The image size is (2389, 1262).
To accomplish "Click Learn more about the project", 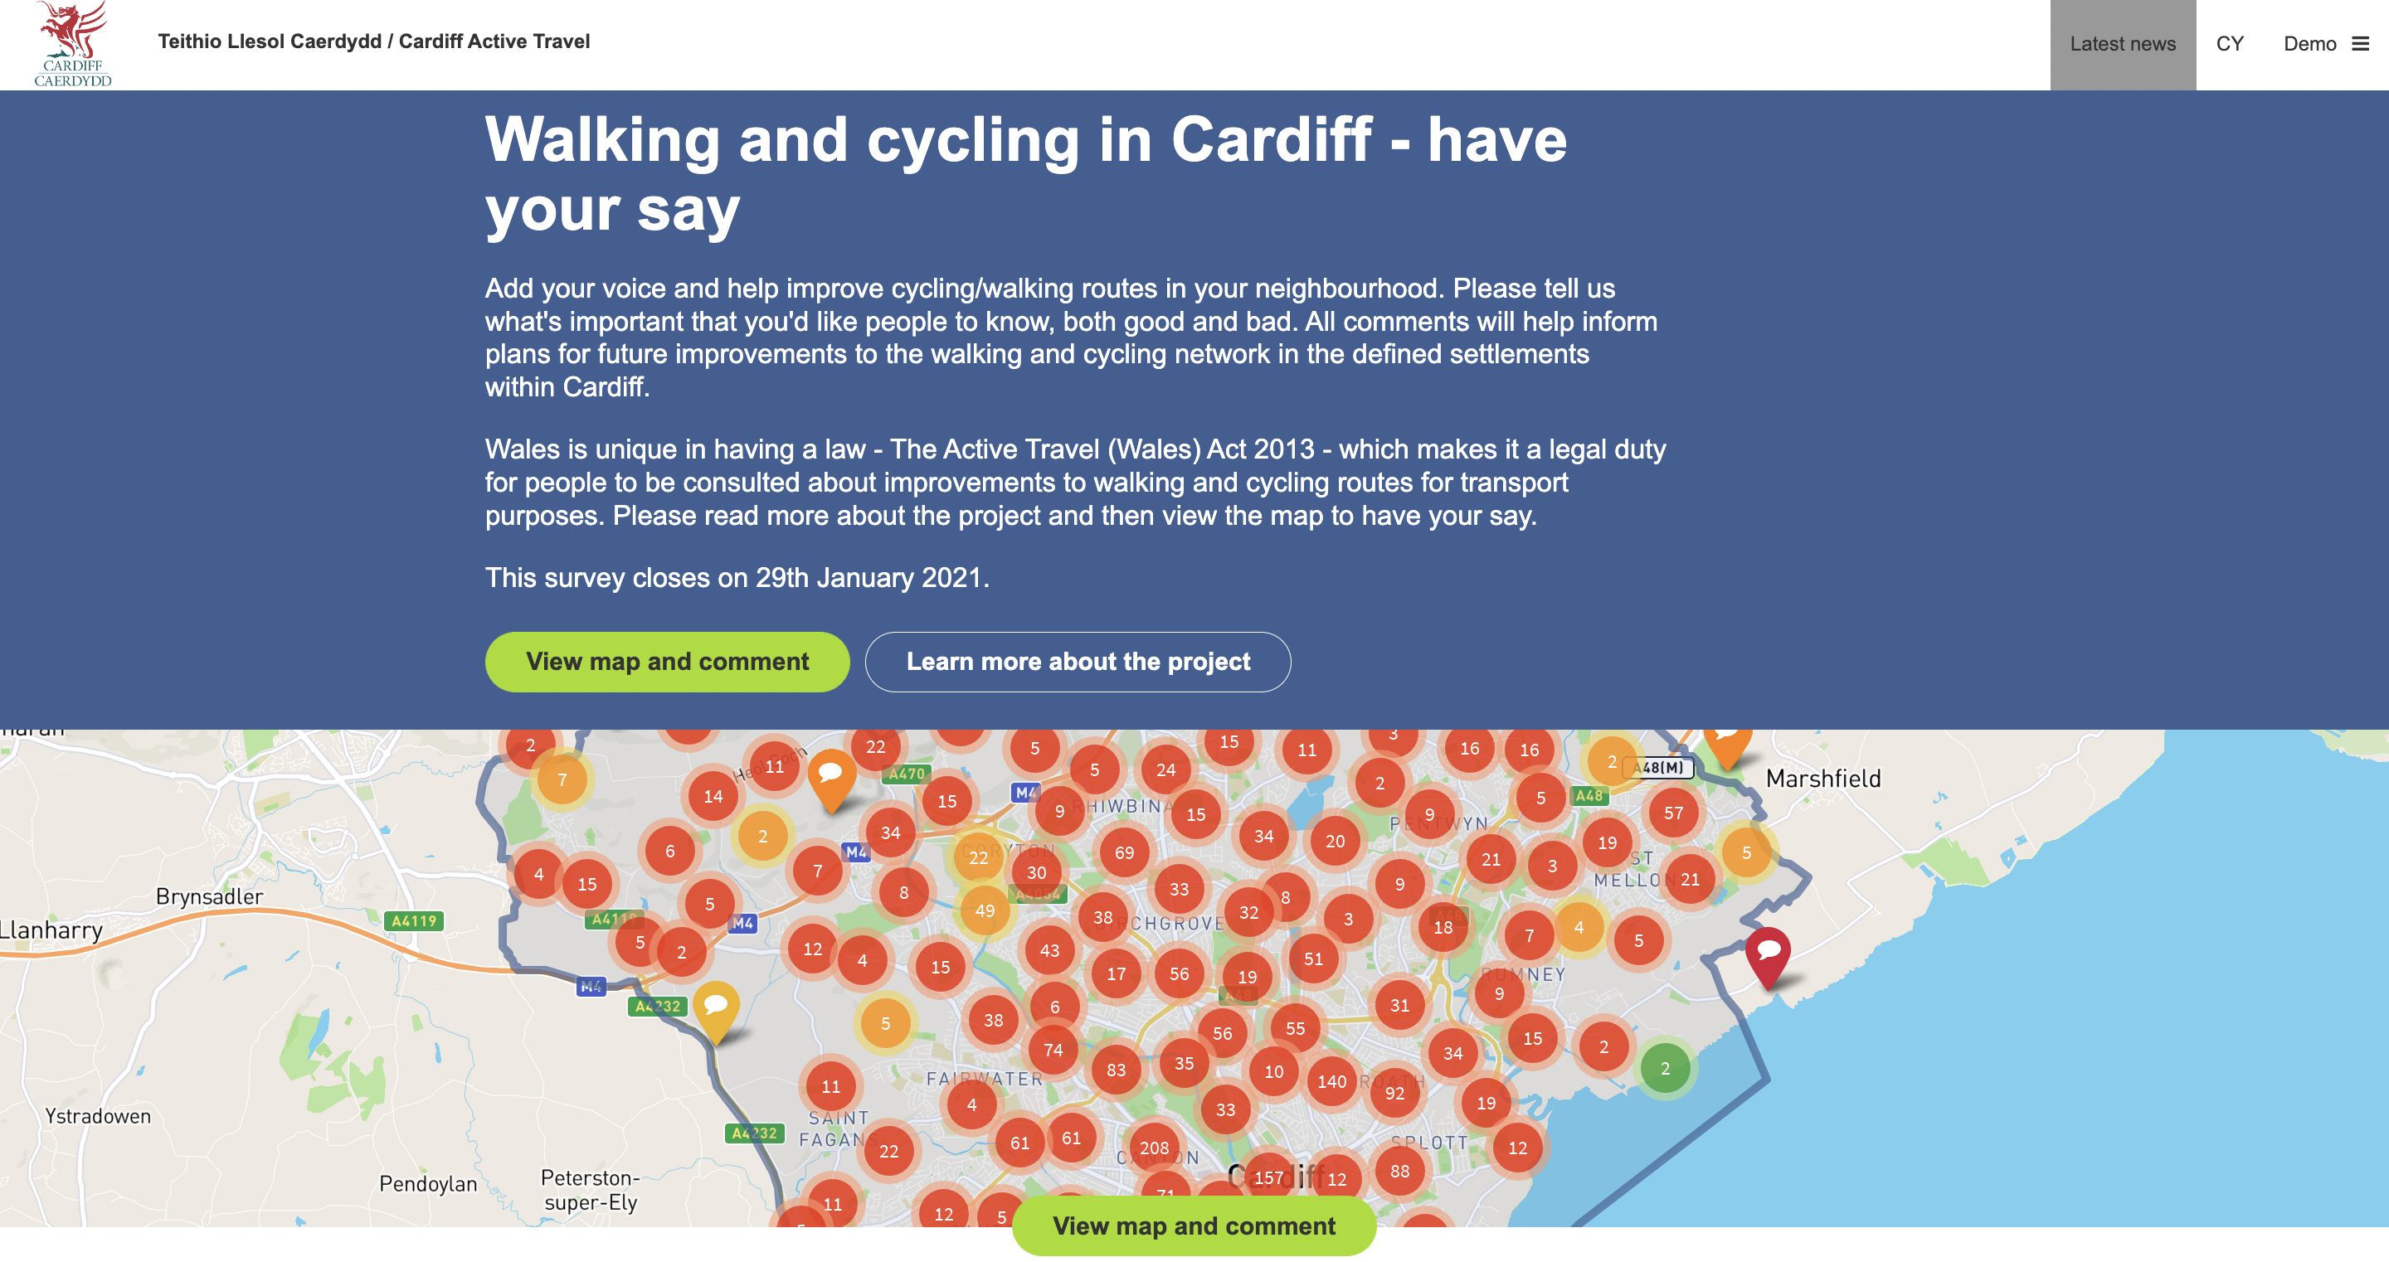I will pos(1078,661).
